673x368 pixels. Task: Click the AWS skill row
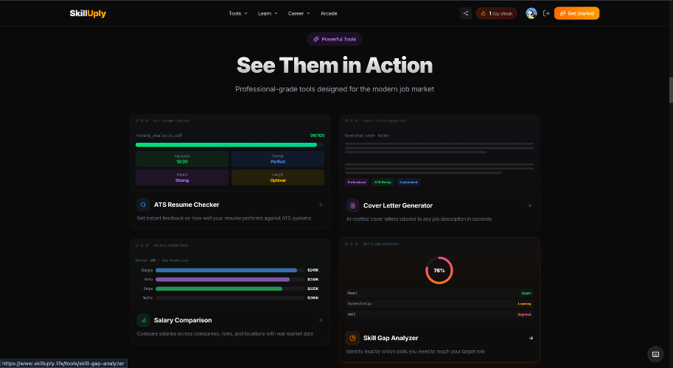pos(439,314)
